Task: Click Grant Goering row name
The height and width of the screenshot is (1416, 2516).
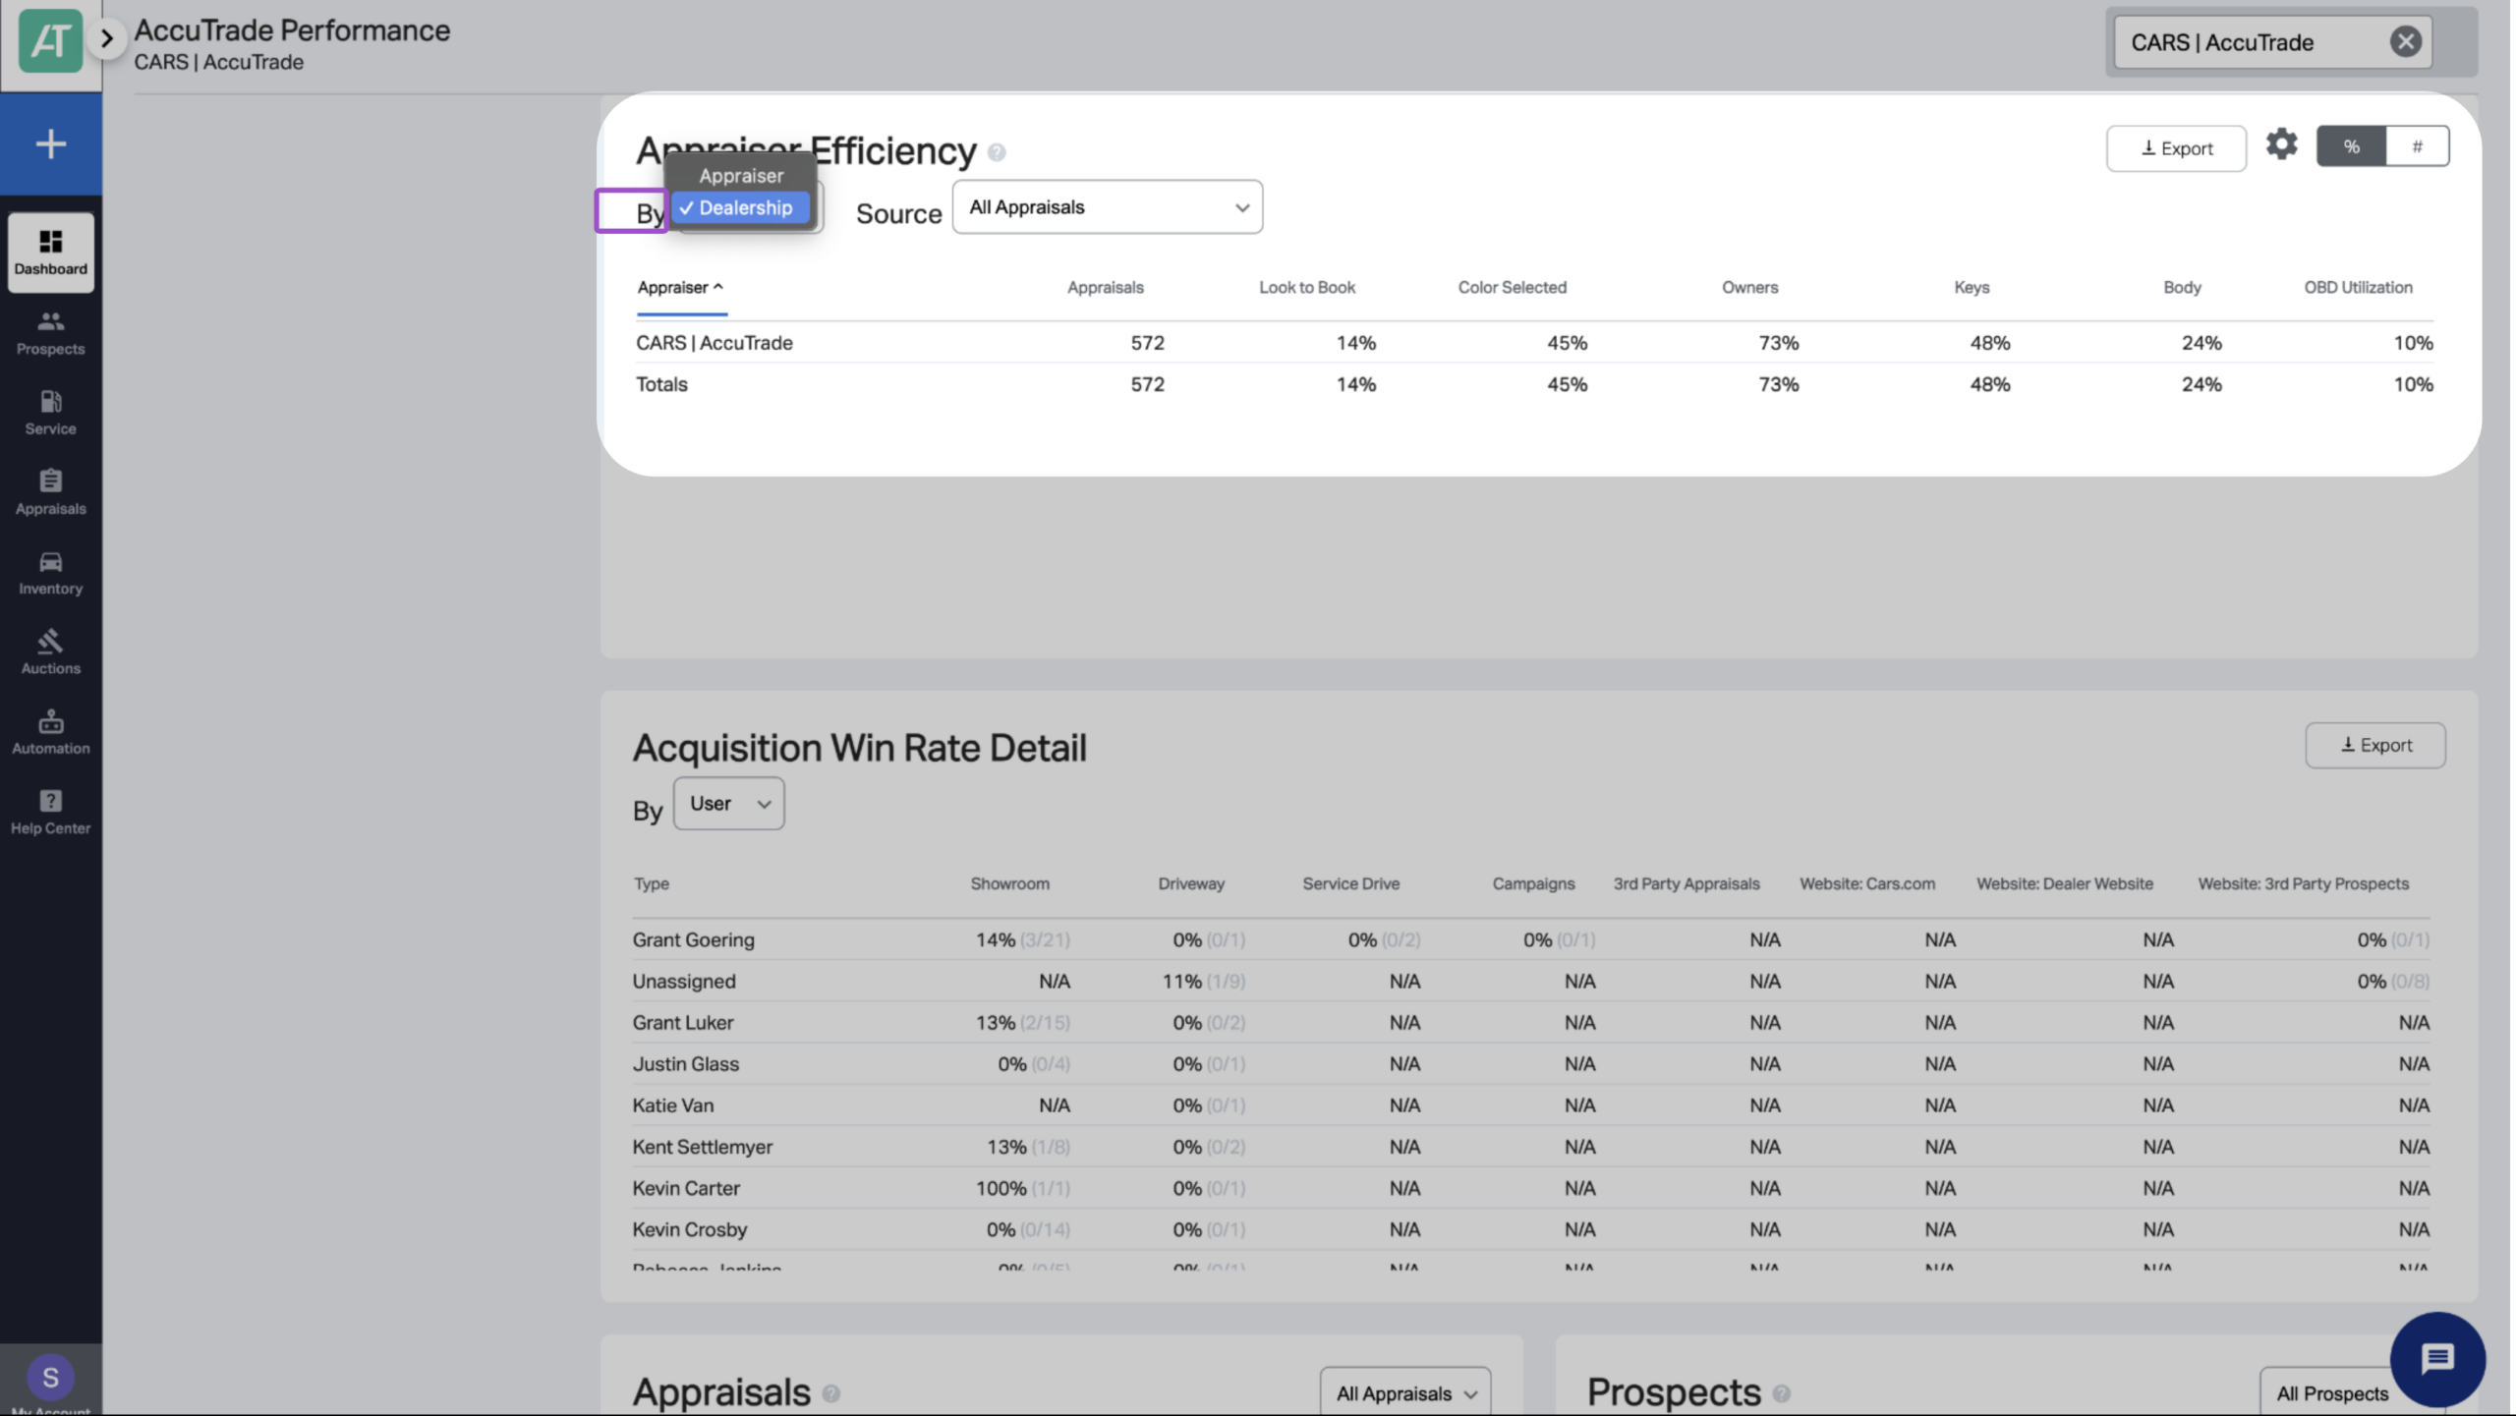Action: tap(693, 940)
